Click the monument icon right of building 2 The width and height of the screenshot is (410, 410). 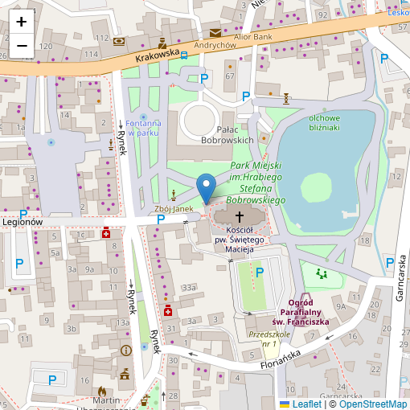(111, 145)
